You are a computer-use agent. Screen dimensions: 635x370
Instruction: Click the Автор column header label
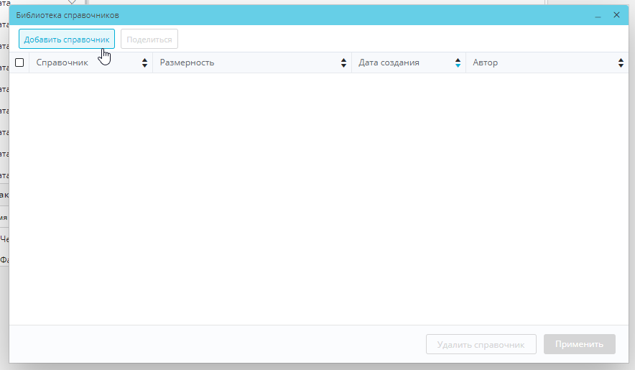[486, 63]
